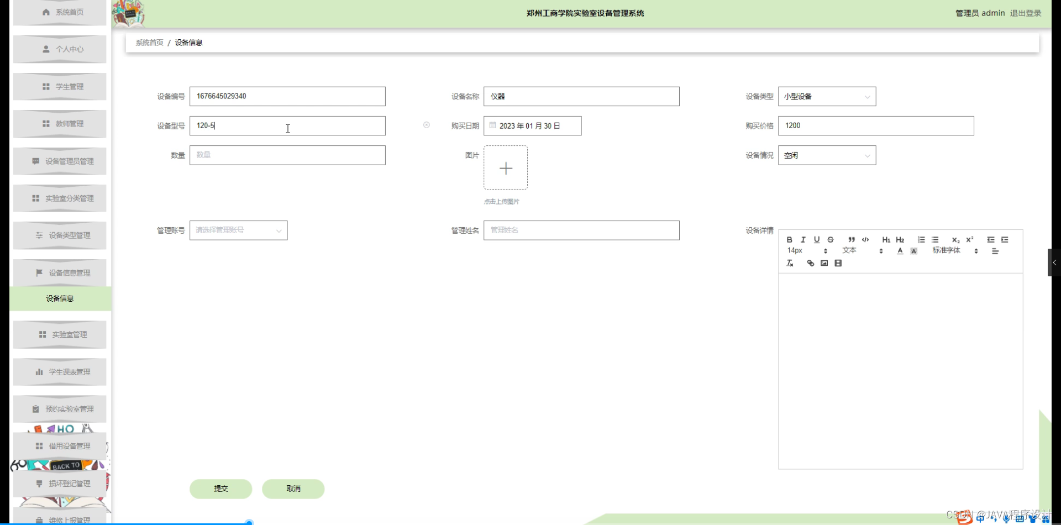This screenshot has height=525, width=1061.
Task: Open the 设备类型 dropdown showing 小型设备
Action: click(x=827, y=97)
